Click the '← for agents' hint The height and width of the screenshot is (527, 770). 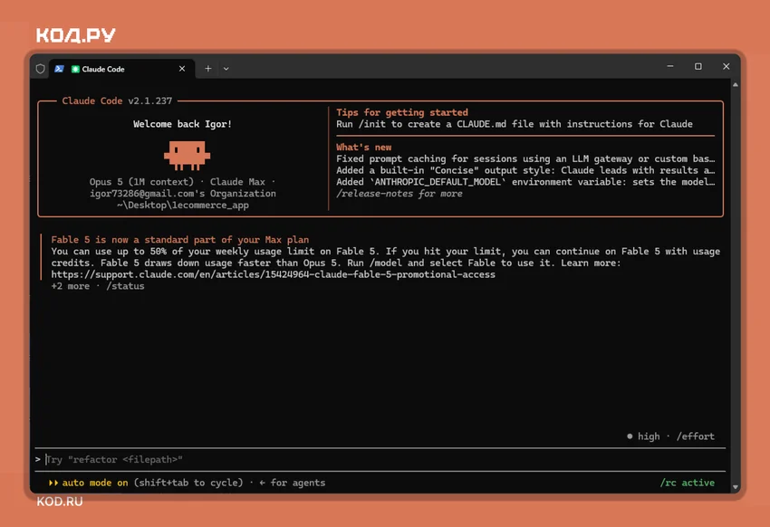point(293,483)
